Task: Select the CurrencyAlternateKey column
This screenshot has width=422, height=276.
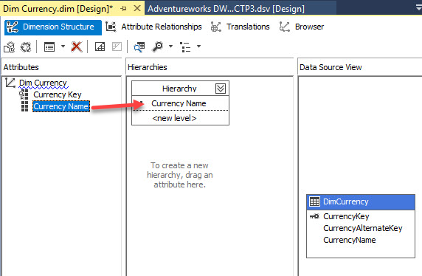Action: [x=363, y=228]
